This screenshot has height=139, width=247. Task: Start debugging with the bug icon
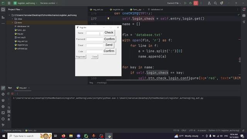click(x=190, y=3)
